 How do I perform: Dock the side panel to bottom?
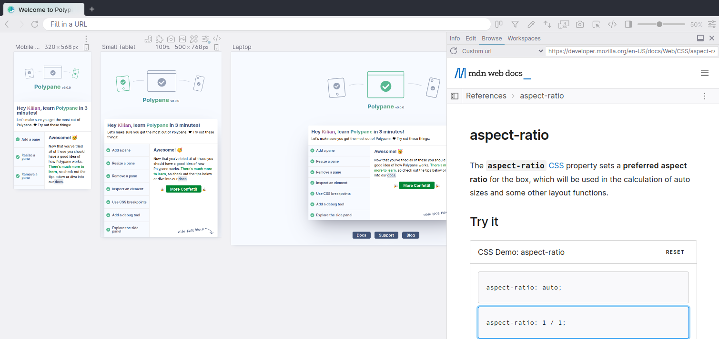click(700, 38)
